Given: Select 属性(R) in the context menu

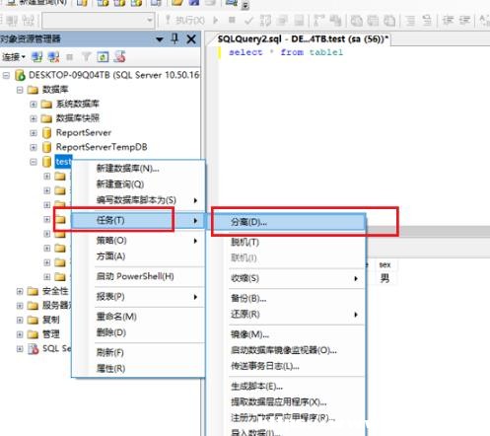Looking at the screenshot, I should coord(110,369).
